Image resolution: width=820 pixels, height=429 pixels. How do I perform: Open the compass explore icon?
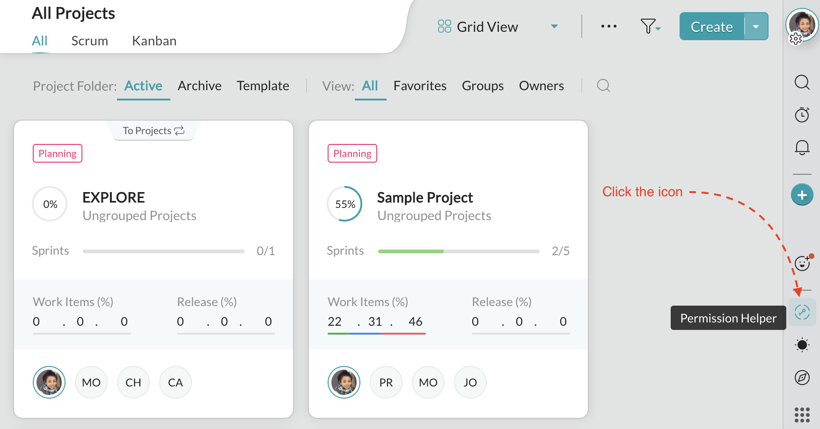802,377
